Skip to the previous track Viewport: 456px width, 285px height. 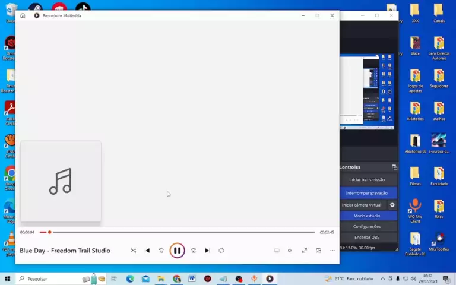[x=147, y=251]
